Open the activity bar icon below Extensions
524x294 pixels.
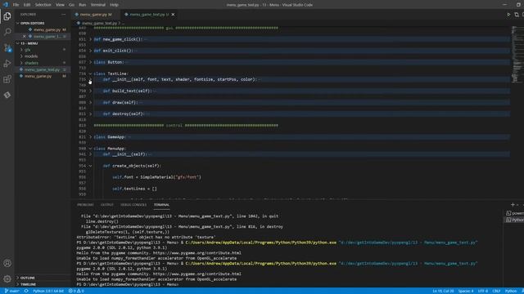coord(7,95)
